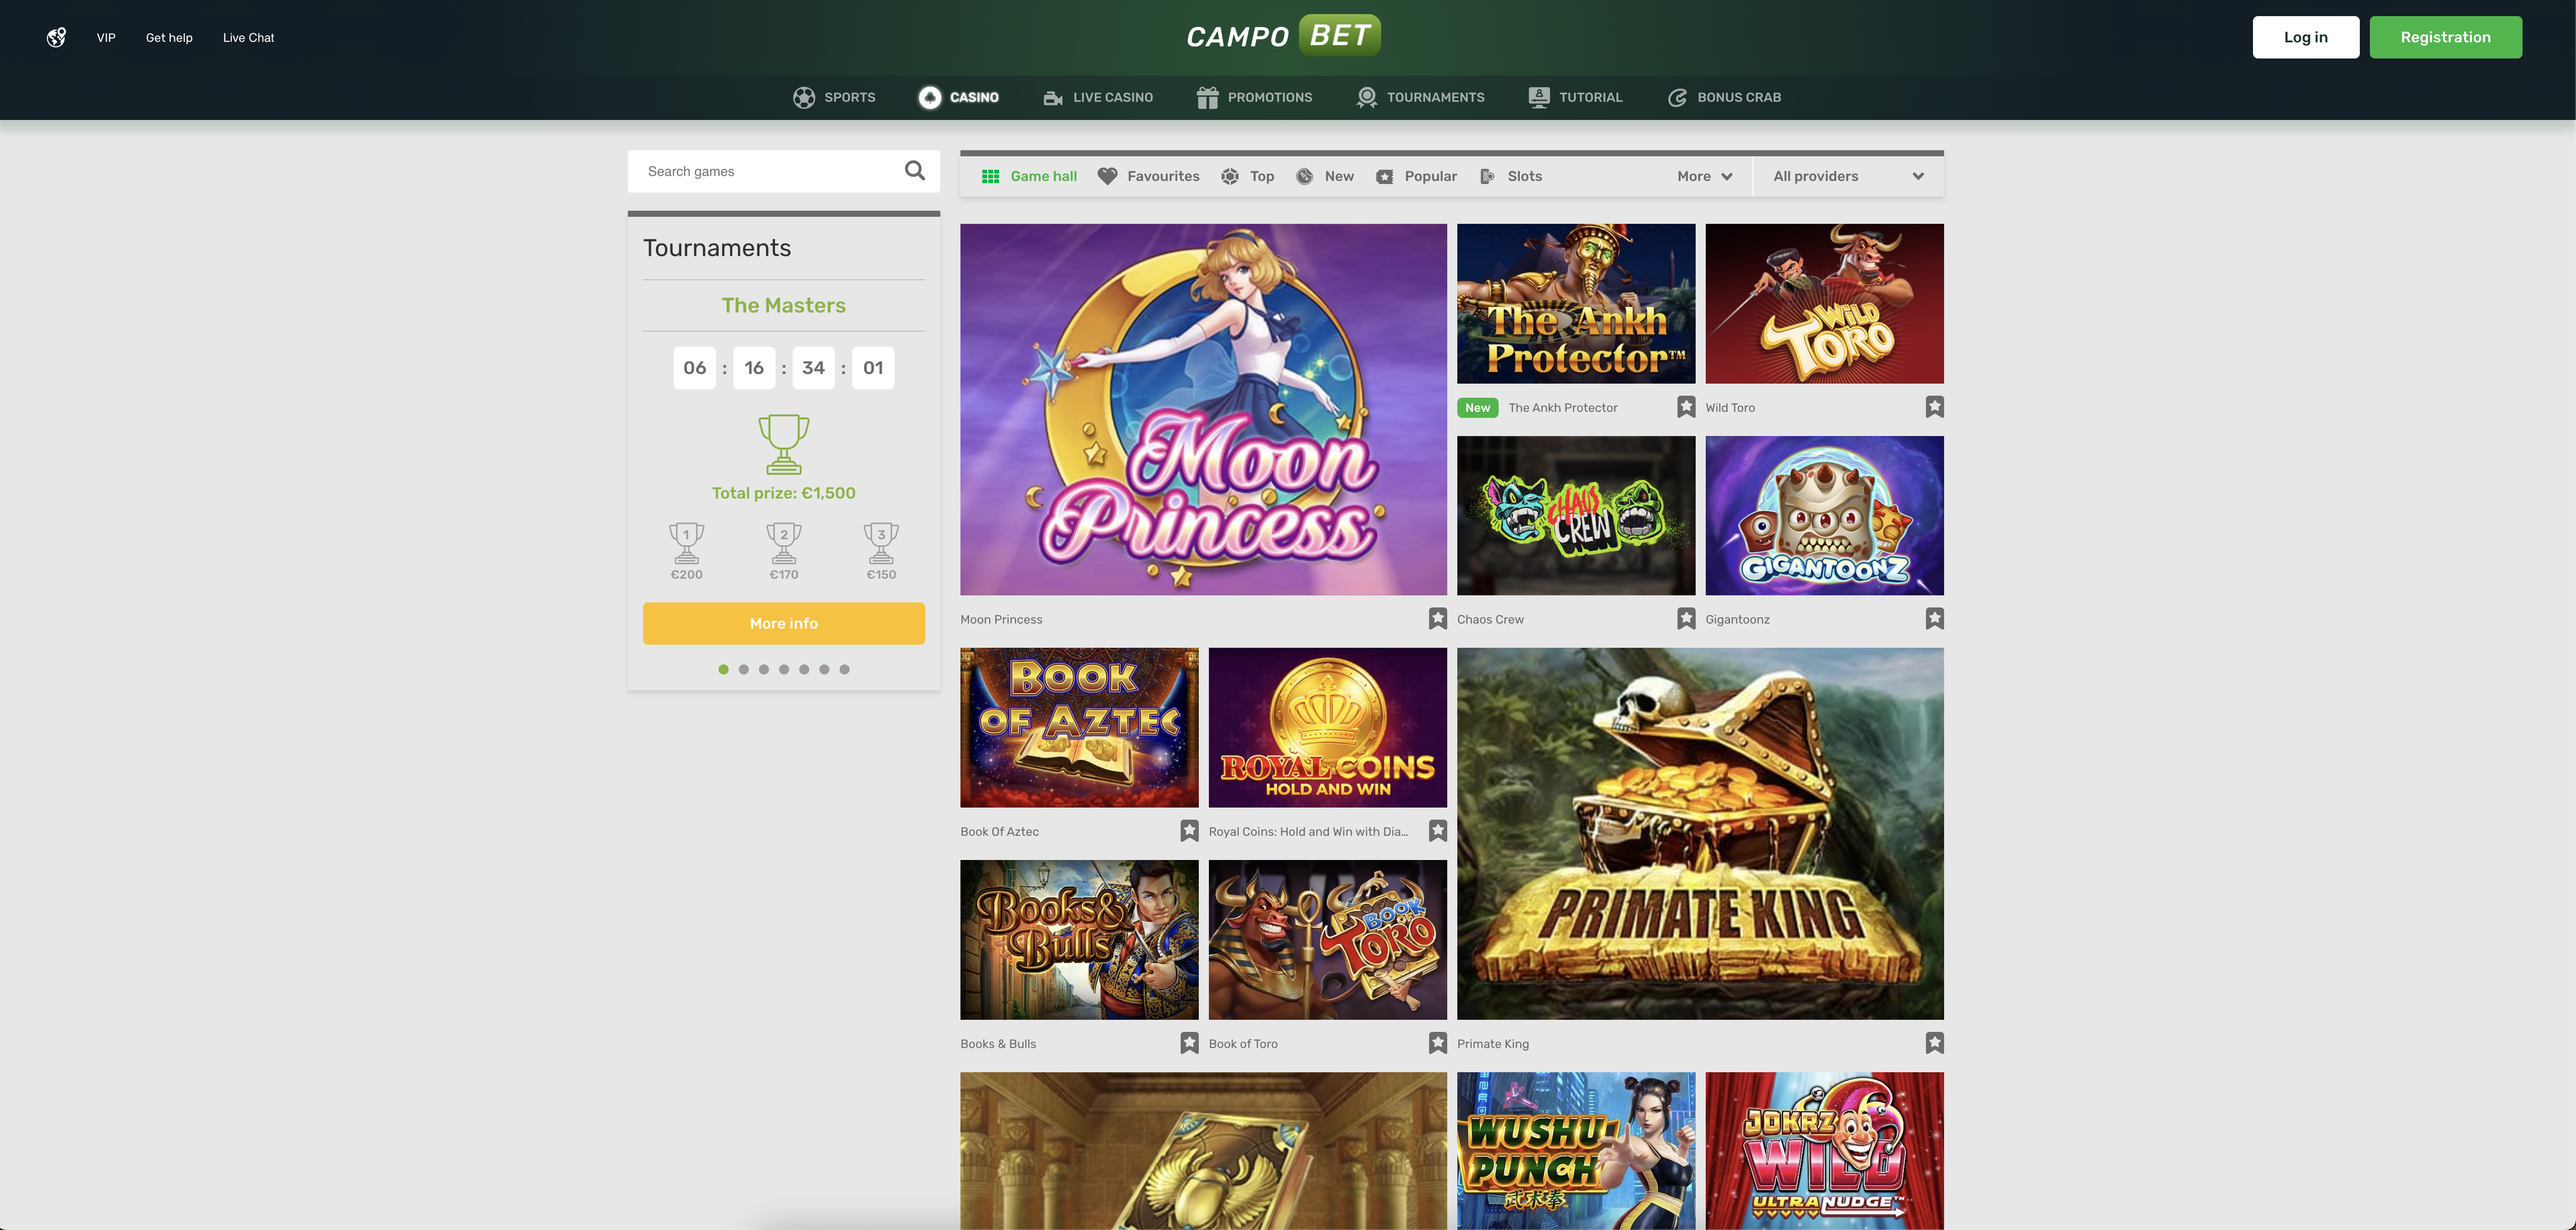Image resolution: width=2576 pixels, height=1230 pixels.
Task: Go to third tournament carousel dot
Action: 763,669
